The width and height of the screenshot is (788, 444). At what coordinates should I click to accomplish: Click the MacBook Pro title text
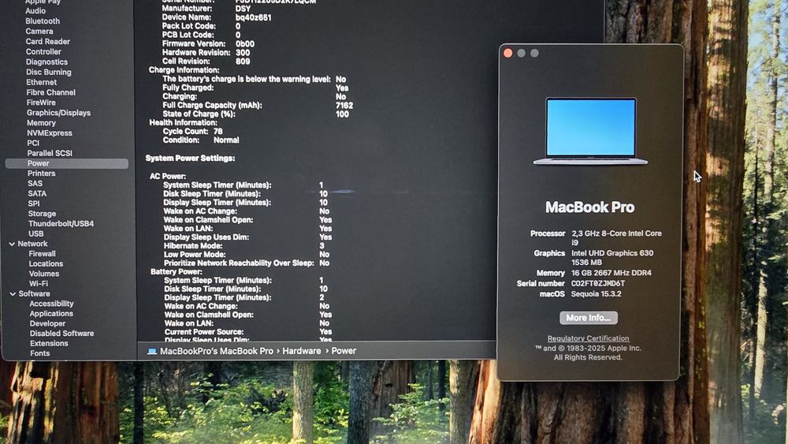[590, 207]
